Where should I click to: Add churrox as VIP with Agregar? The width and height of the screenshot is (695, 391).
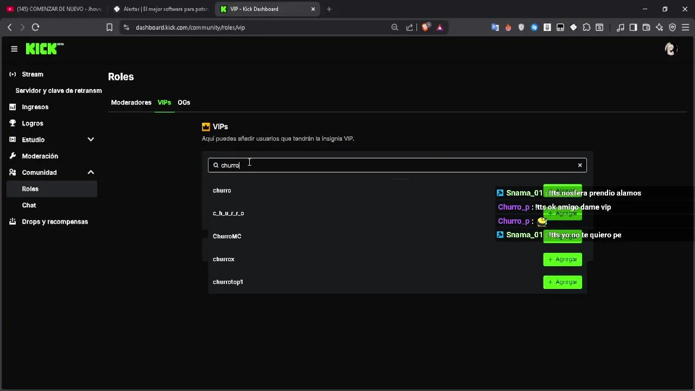tap(563, 260)
